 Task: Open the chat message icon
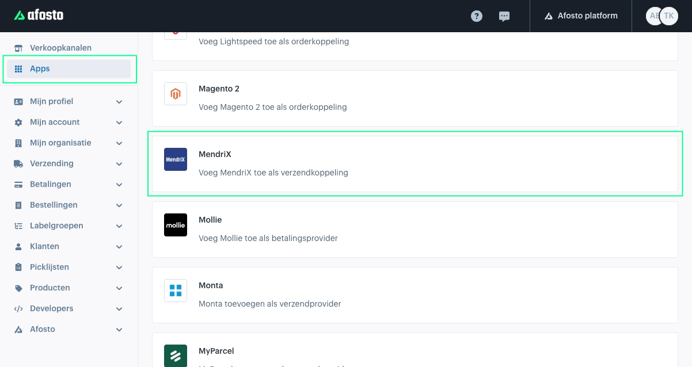click(504, 16)
